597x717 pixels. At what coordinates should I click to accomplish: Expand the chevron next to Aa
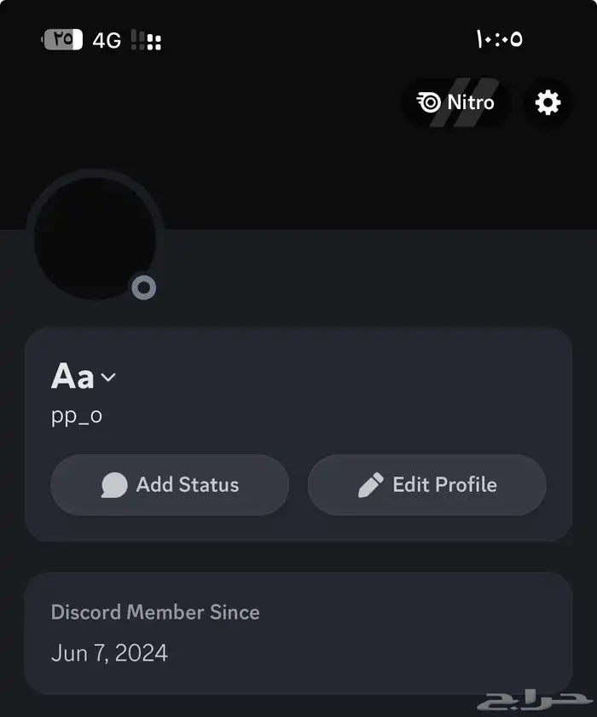[108, 377]
